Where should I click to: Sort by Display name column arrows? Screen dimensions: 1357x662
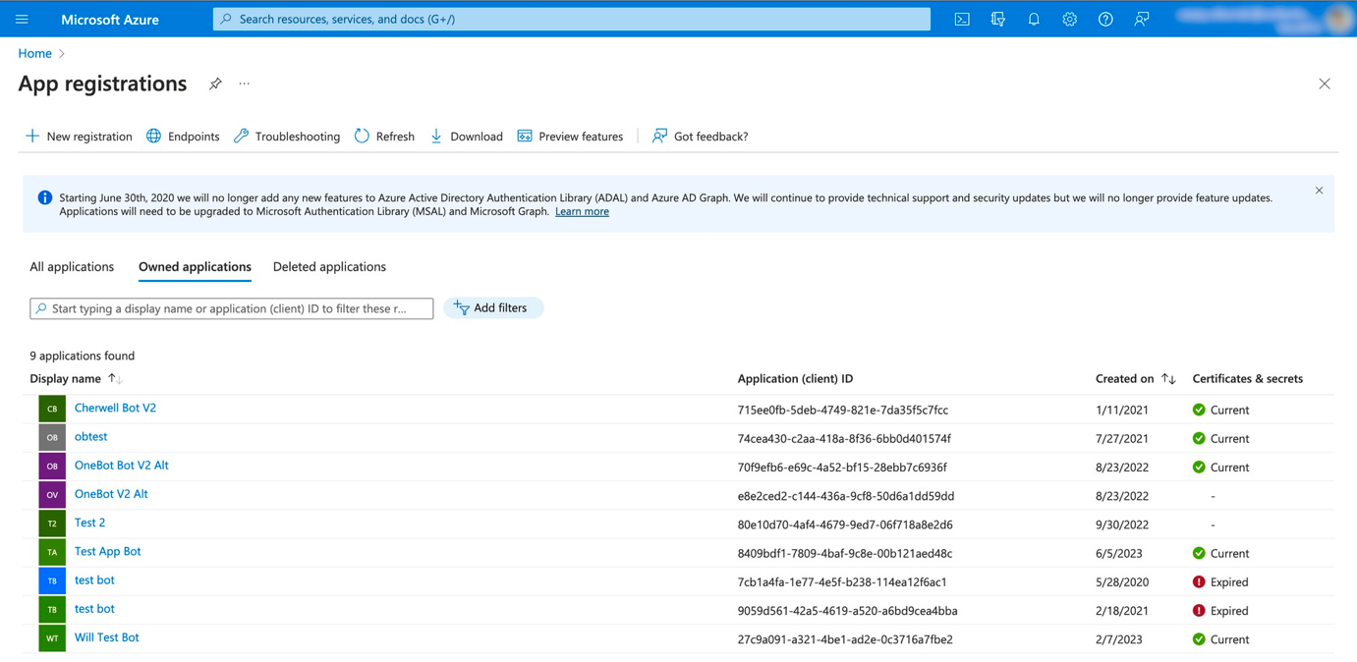(x=115, y=379)
